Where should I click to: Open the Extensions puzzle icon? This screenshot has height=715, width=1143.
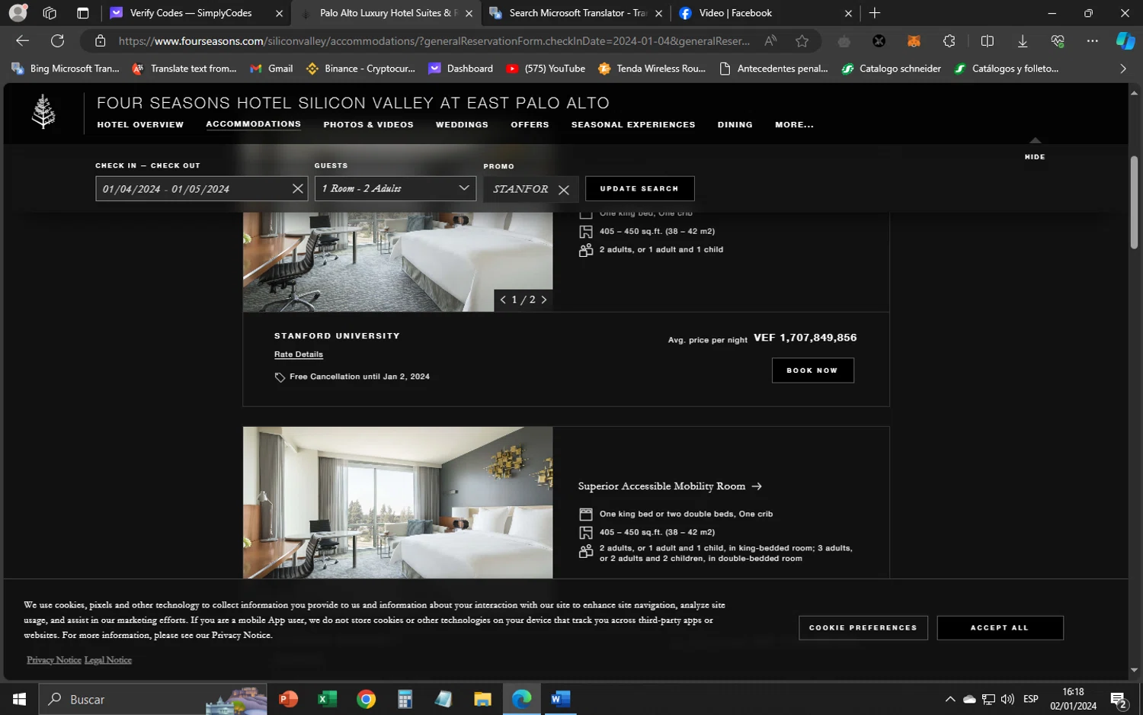(949, 41)
